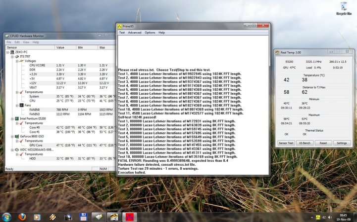Select the Core #0 temperature row
Viewport: 357px width, 222px height.
[60, 127]
